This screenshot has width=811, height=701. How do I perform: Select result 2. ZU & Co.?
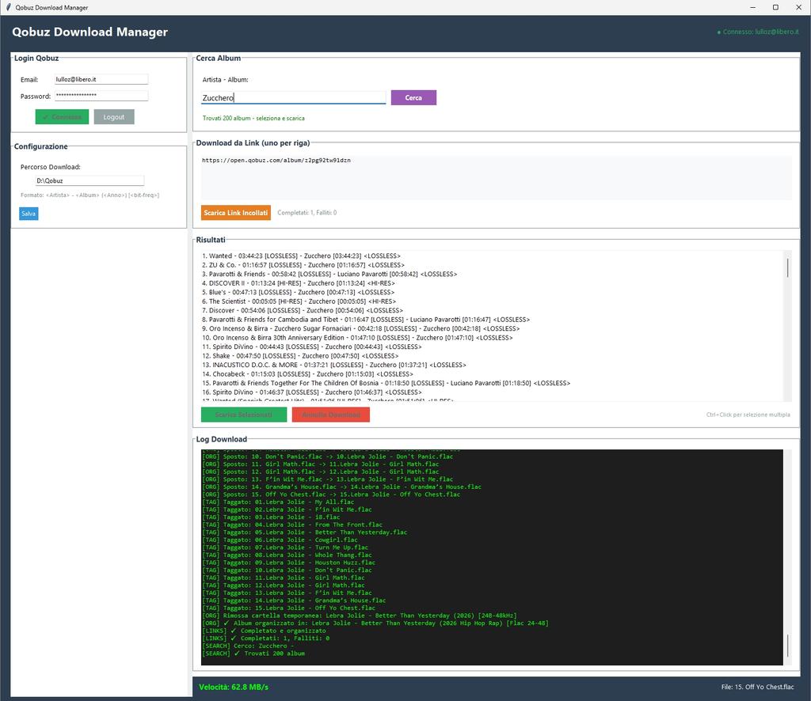tap(303, 265)
